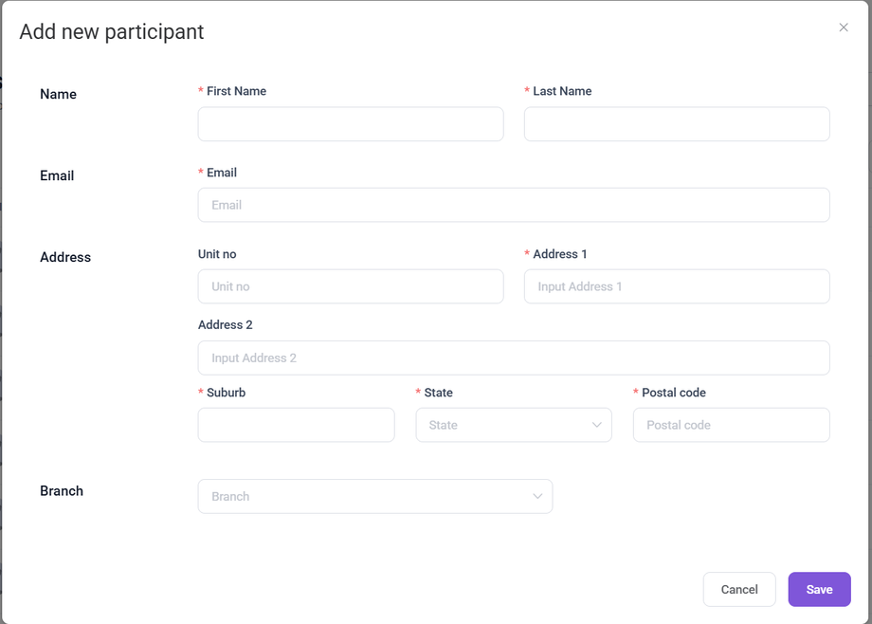
Task: Click the First Name field label
Action: point(236,91)
